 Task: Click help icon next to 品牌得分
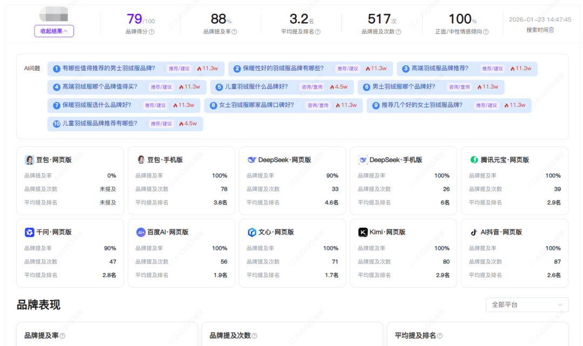pyautogui.click(x=152, y=32)
